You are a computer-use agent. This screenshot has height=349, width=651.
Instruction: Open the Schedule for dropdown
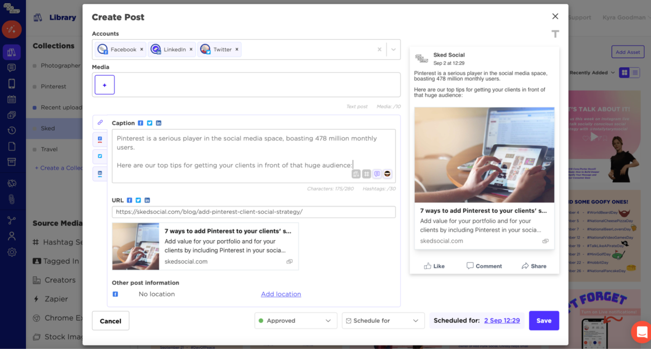(383, 321)
